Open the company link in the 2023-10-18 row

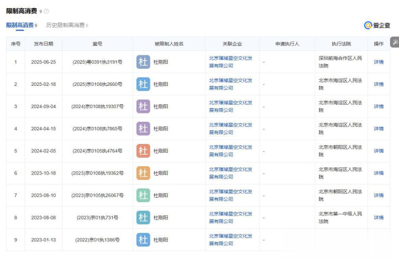pos(230,172)
